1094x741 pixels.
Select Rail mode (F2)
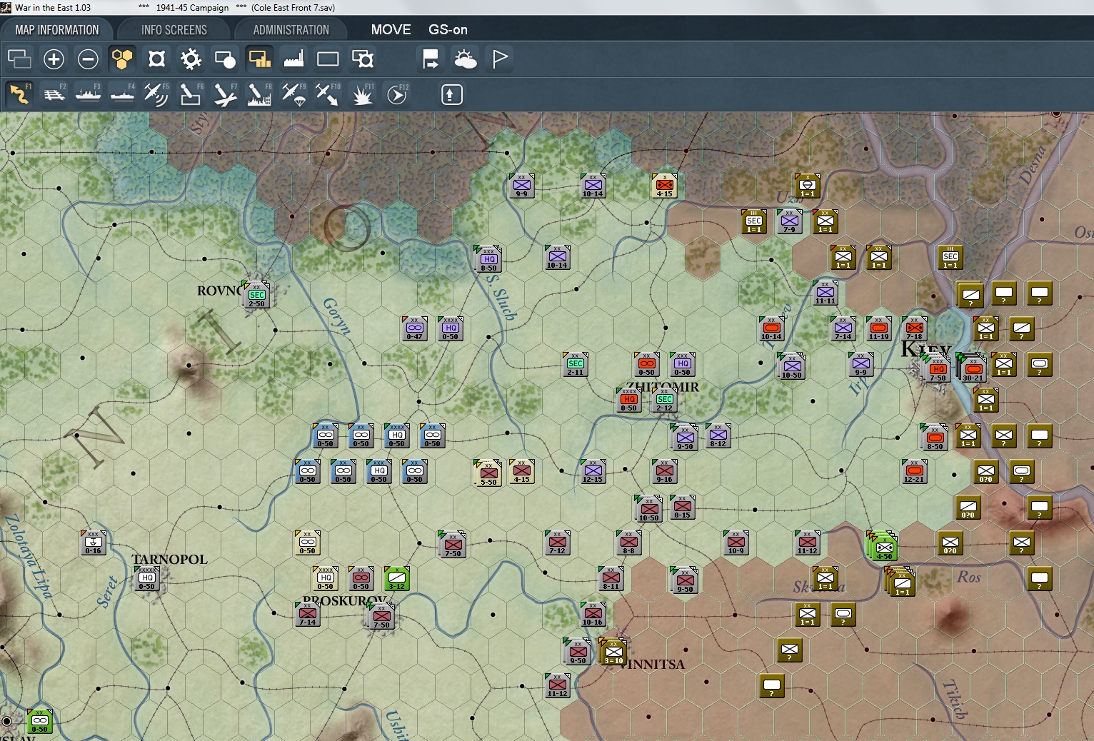tap(54, 94)
